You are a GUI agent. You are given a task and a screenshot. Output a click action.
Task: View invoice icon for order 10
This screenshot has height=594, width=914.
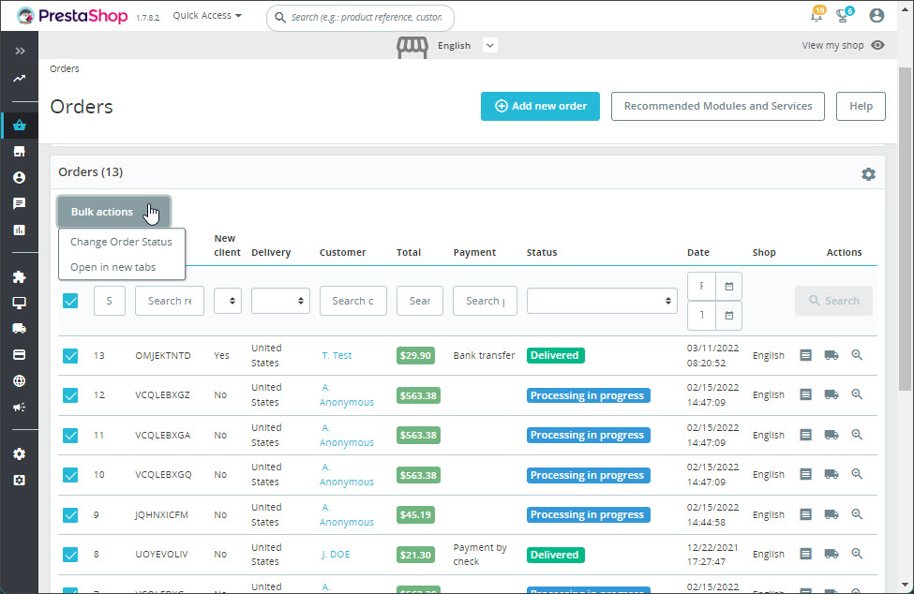pos(805,474)
